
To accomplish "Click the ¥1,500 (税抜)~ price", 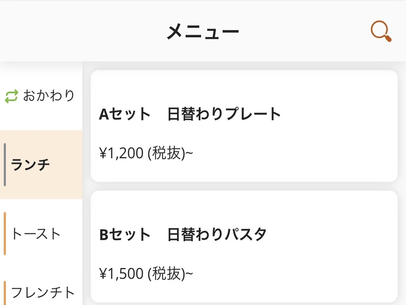I will 146,274.
